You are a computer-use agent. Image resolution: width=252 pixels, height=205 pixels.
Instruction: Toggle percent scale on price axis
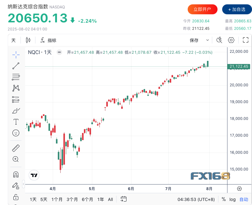[224, 199]
